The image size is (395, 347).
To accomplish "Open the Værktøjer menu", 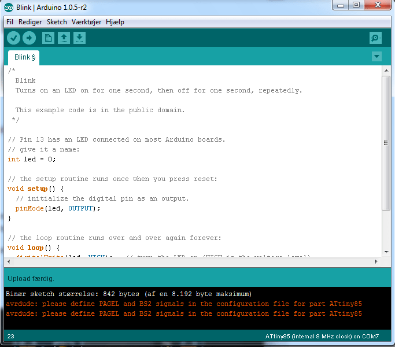I will click(x=86, y=22).
